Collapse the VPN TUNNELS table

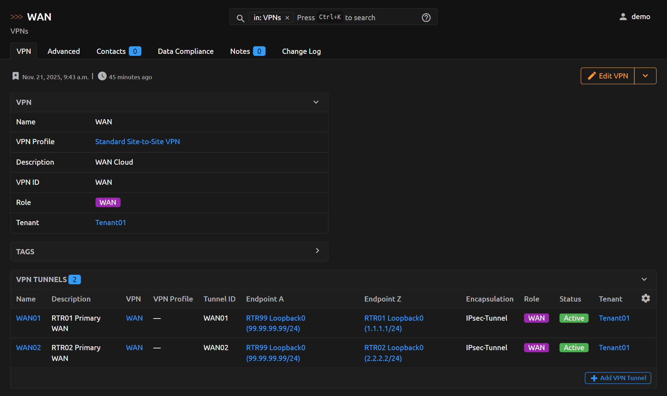point(644,279)
